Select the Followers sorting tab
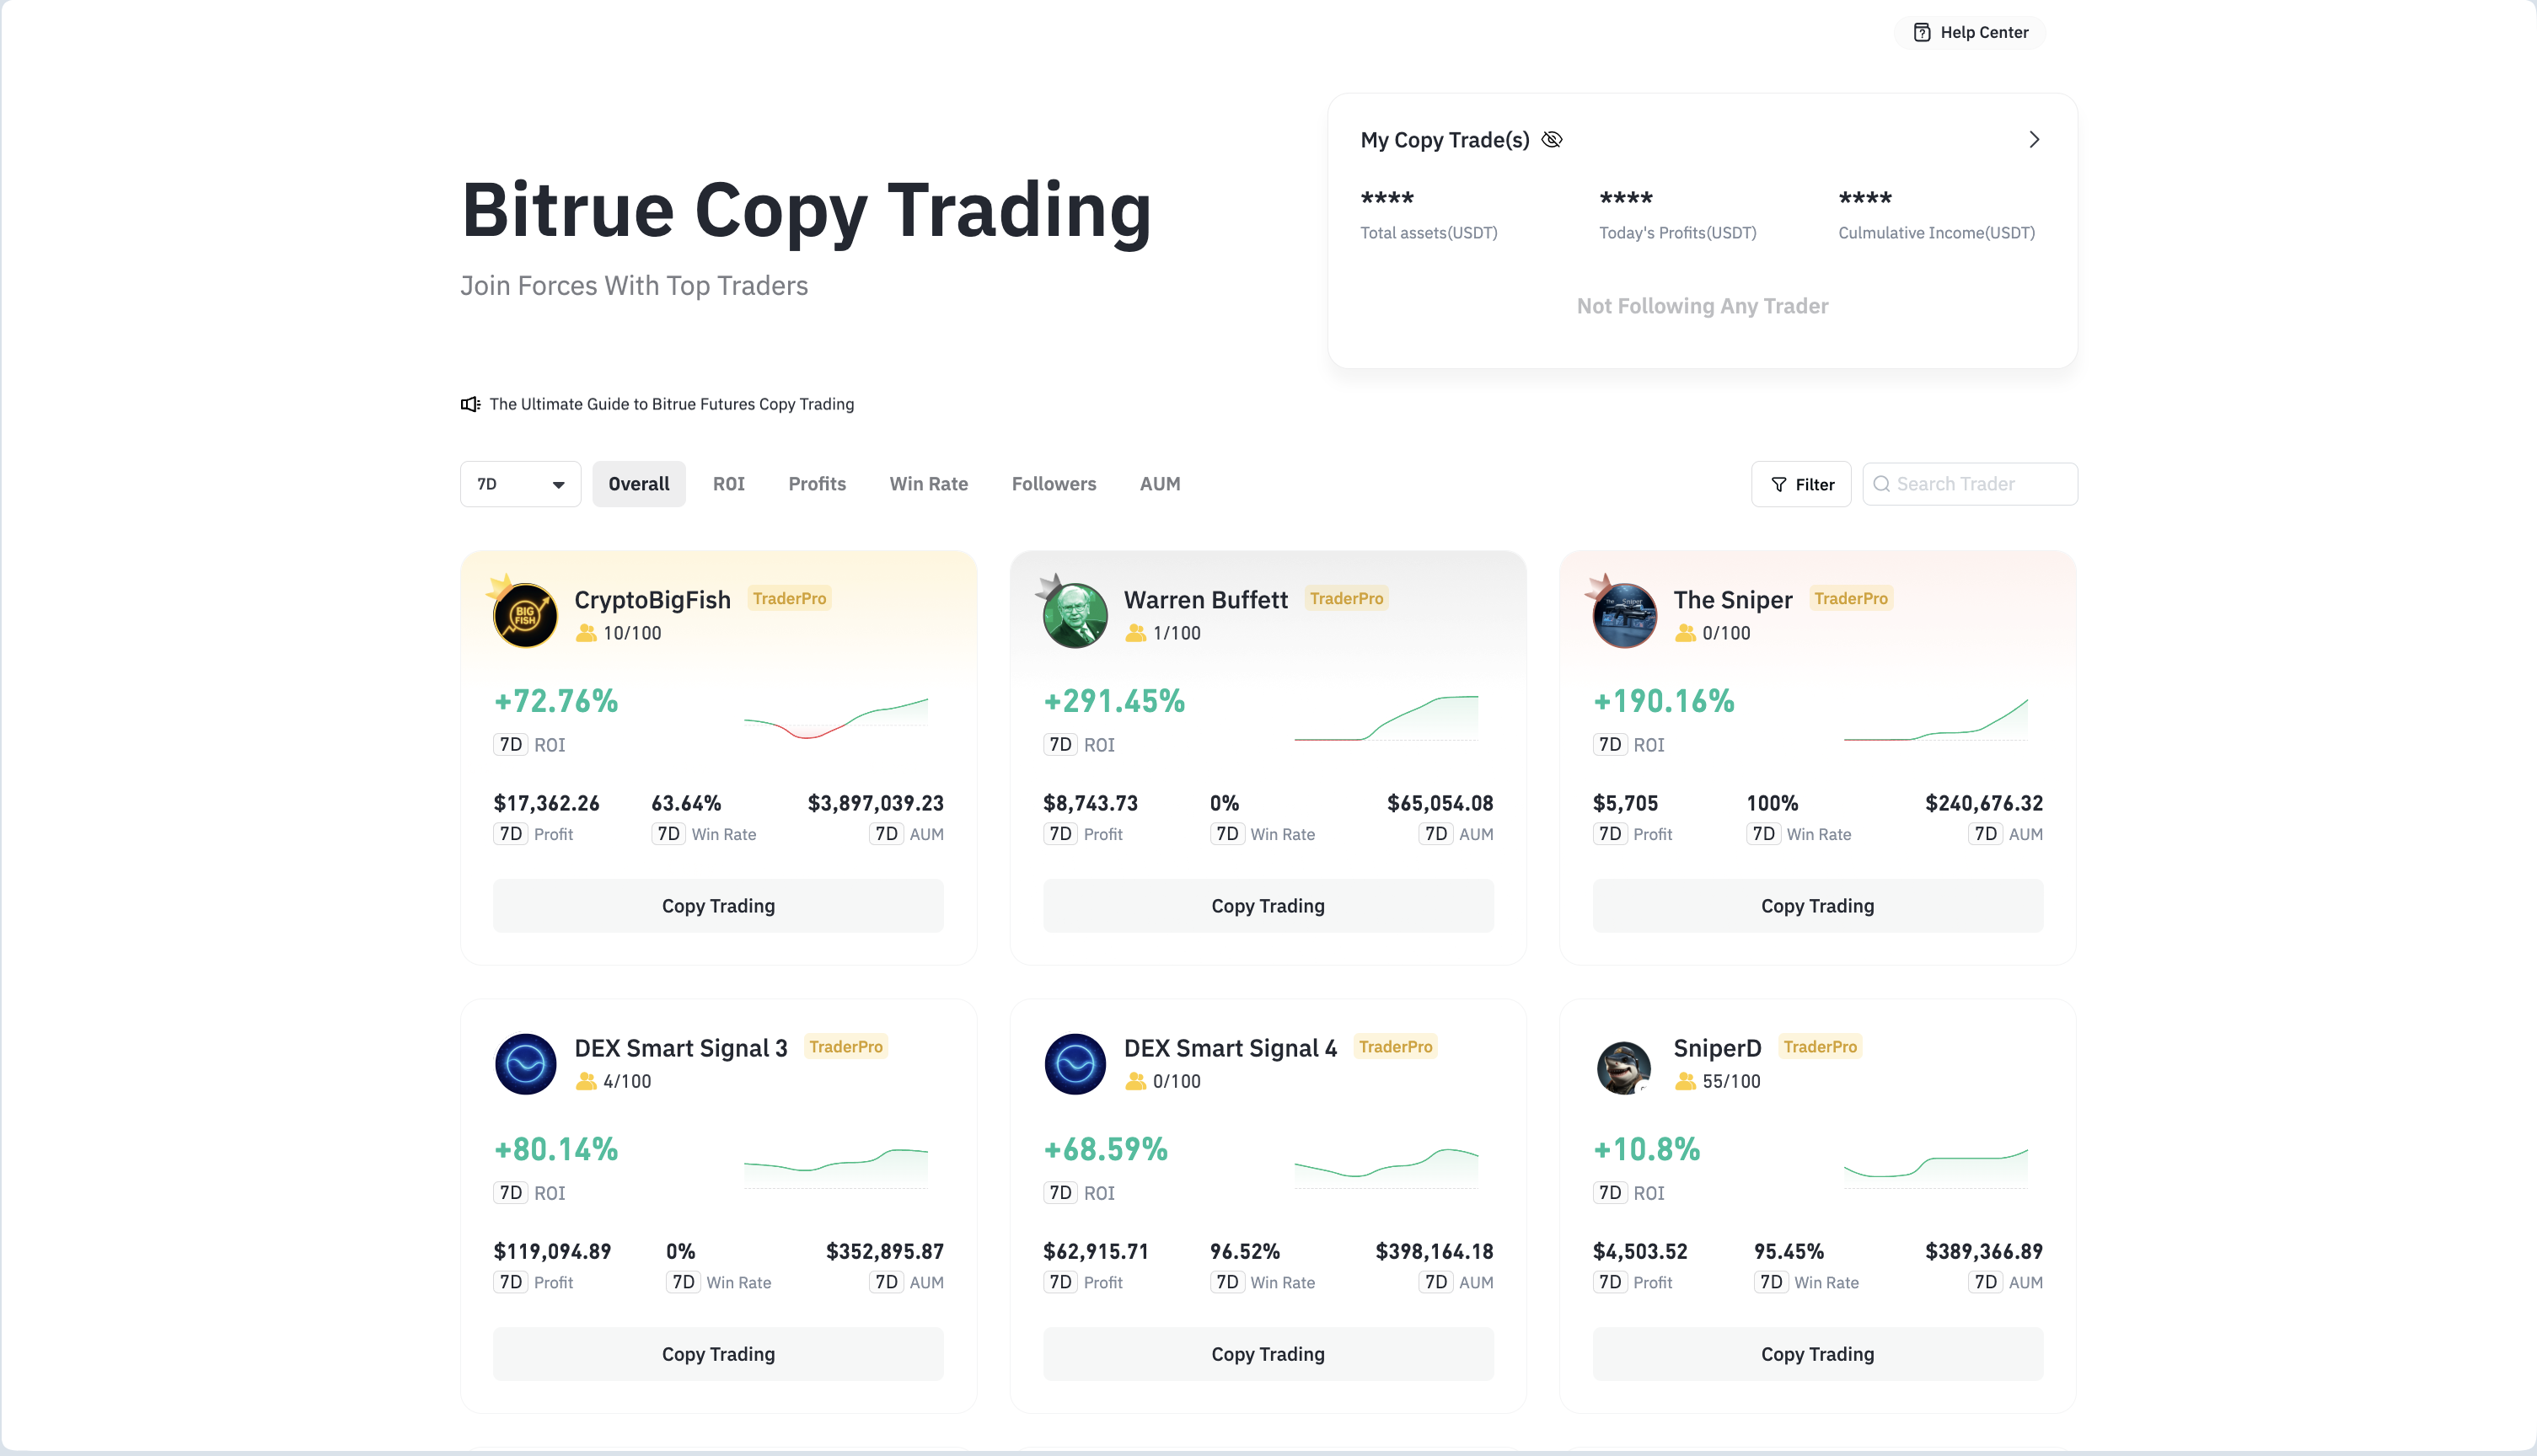The width and height of the screenshot is (2537, 1456). pyautogui.click(x=1053, y=484)
